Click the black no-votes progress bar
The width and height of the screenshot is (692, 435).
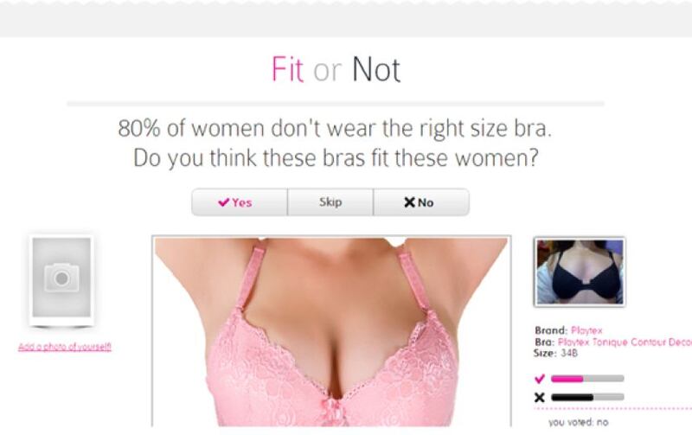[x=587, y=397]
